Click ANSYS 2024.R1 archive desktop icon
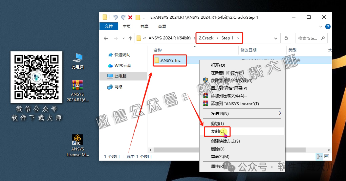This screenshot has width=346, height=181. tap(77, 91)
